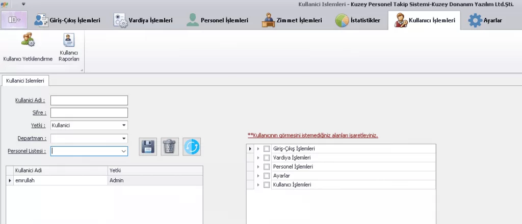Click the application menu button at top left
The width and height of the screenshot is (522, 224).
click(15, 20)
